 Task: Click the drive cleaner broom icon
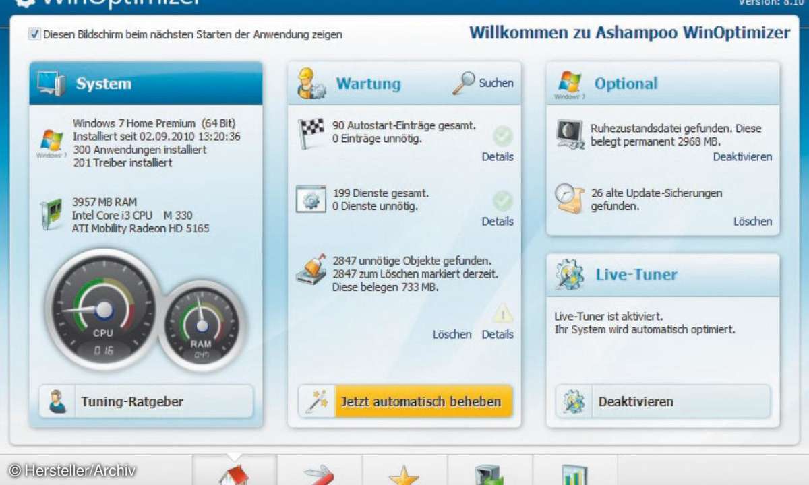(311, 269)
